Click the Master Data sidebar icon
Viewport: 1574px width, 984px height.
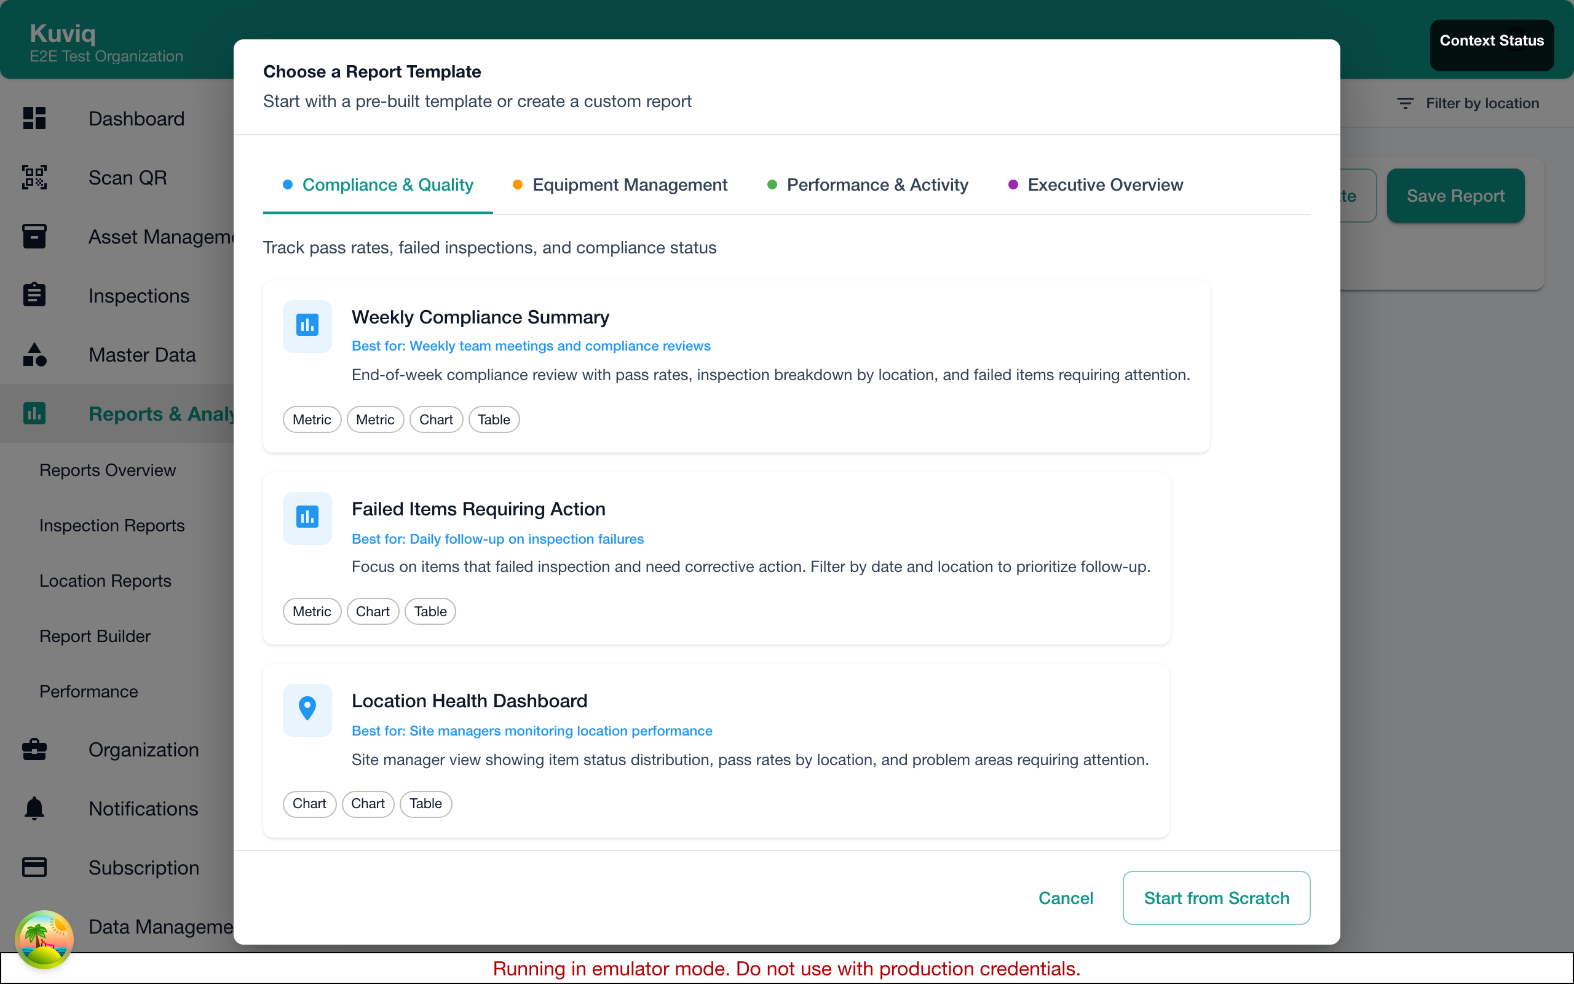(34, 355)
